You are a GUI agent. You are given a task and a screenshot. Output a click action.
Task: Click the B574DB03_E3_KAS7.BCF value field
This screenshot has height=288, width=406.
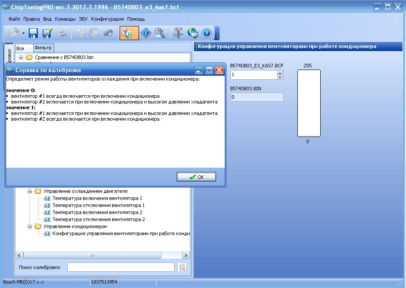[x=254, y=75]
